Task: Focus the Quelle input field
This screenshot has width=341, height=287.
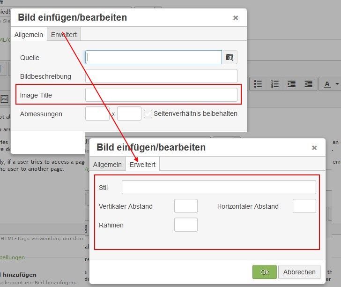Action: (153, 57)
